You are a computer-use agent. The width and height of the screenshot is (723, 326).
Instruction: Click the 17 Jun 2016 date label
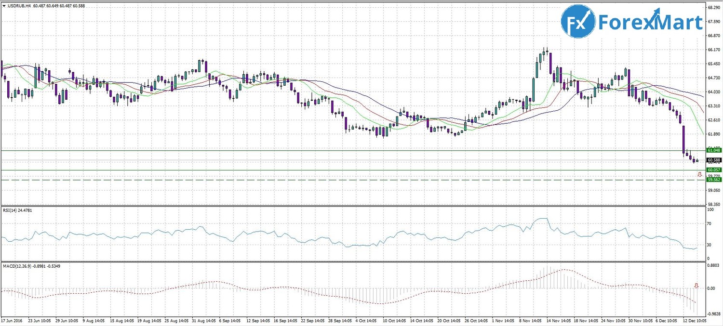click(12, 320)
